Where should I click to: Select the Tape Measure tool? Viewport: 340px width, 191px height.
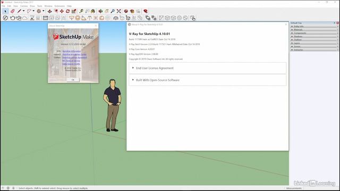[x=81, y=11]
